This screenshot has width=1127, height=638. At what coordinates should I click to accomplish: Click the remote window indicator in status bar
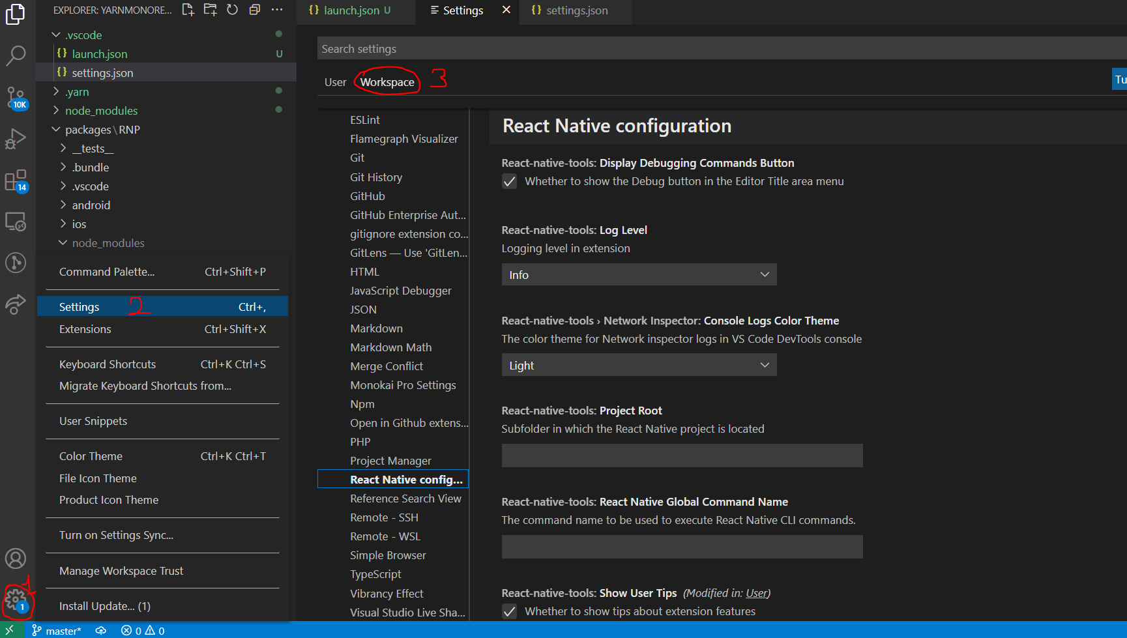point(10,630)
